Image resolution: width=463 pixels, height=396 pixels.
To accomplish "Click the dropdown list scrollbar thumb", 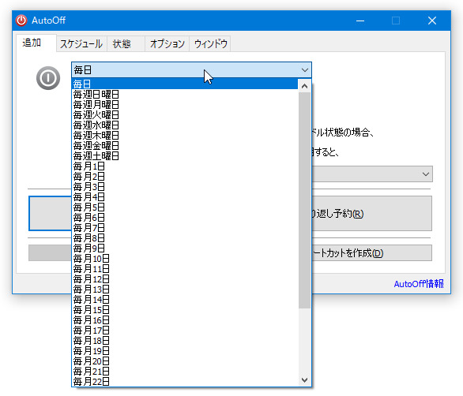I will tap(304, 200).
